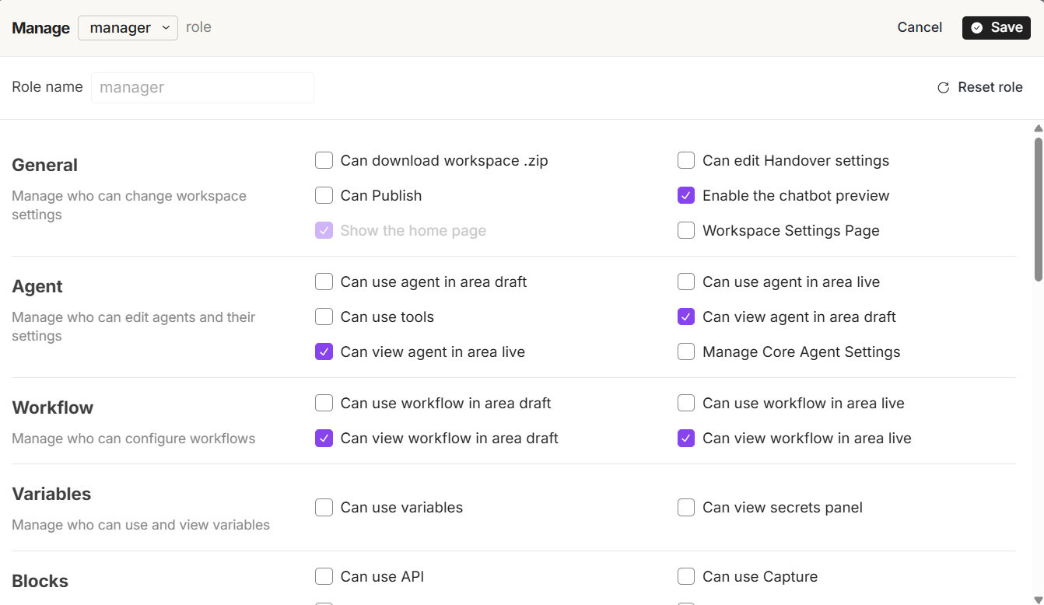Click the Save button
The image size is (1044, 605).
[x=996, y=27]
